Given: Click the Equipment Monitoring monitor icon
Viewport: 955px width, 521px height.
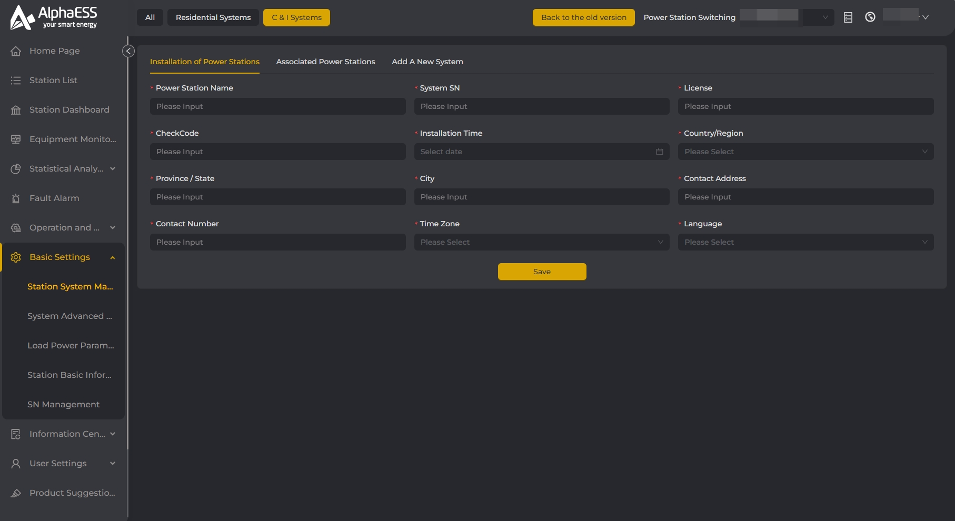Looking at the screenshot, I should (x=16, y=139).
